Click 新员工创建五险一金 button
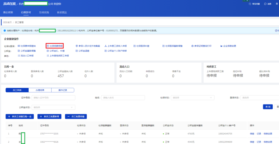 pyautogui.click(x=20, y=117)
